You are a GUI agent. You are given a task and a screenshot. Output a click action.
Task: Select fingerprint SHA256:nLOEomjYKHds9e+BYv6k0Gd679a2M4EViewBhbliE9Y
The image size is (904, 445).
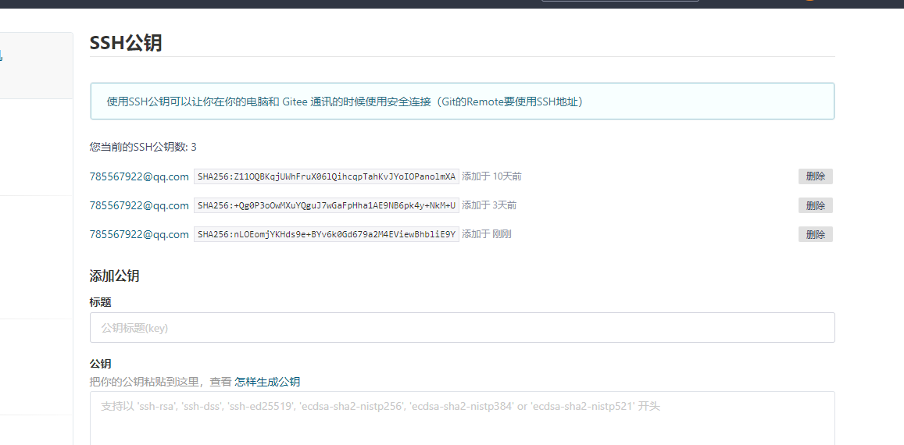327,234
